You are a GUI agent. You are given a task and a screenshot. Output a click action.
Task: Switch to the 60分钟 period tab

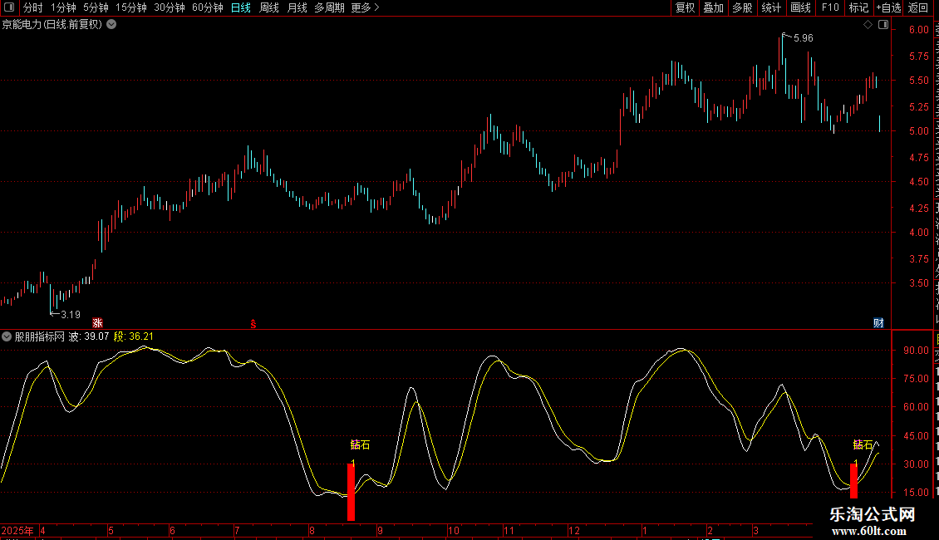[x=208, y=7]
